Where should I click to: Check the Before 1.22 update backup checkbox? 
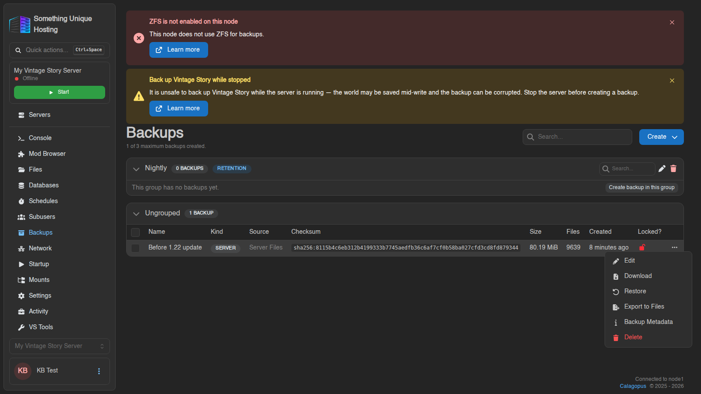135,248
